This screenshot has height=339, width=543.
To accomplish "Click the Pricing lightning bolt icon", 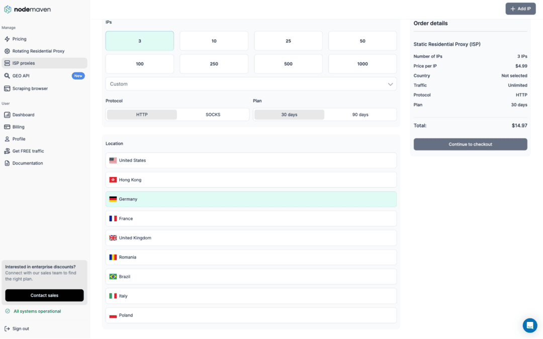I will click(7, 39).
